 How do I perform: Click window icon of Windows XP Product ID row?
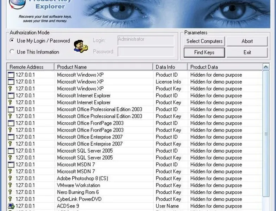point(11,75)
